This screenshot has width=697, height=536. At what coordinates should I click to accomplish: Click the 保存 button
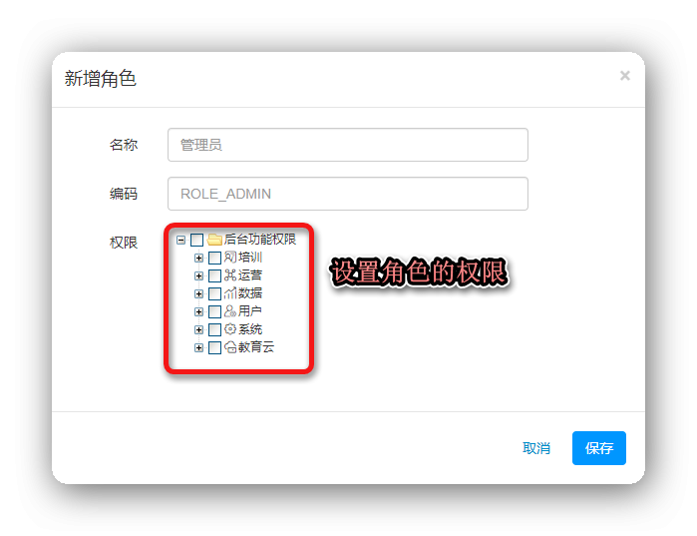(x=598, y=448)
